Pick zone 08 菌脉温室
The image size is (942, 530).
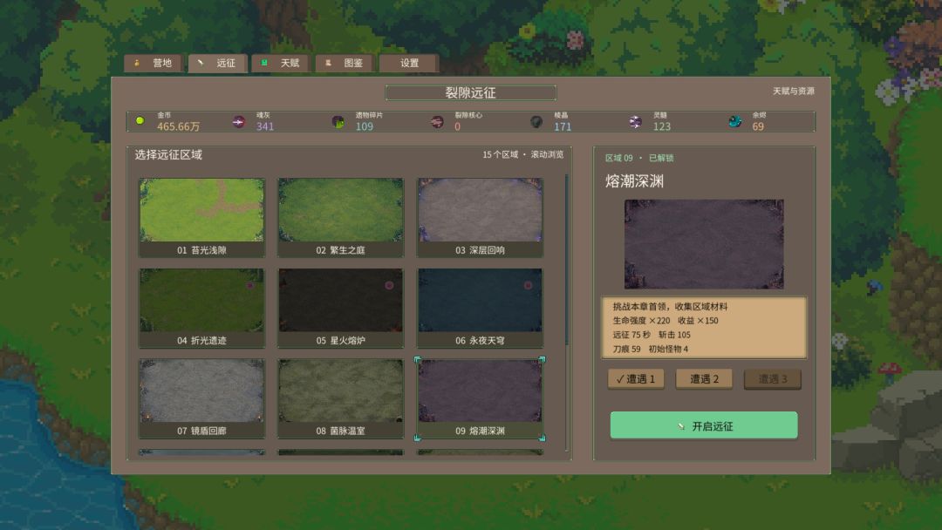coord(341,398)
